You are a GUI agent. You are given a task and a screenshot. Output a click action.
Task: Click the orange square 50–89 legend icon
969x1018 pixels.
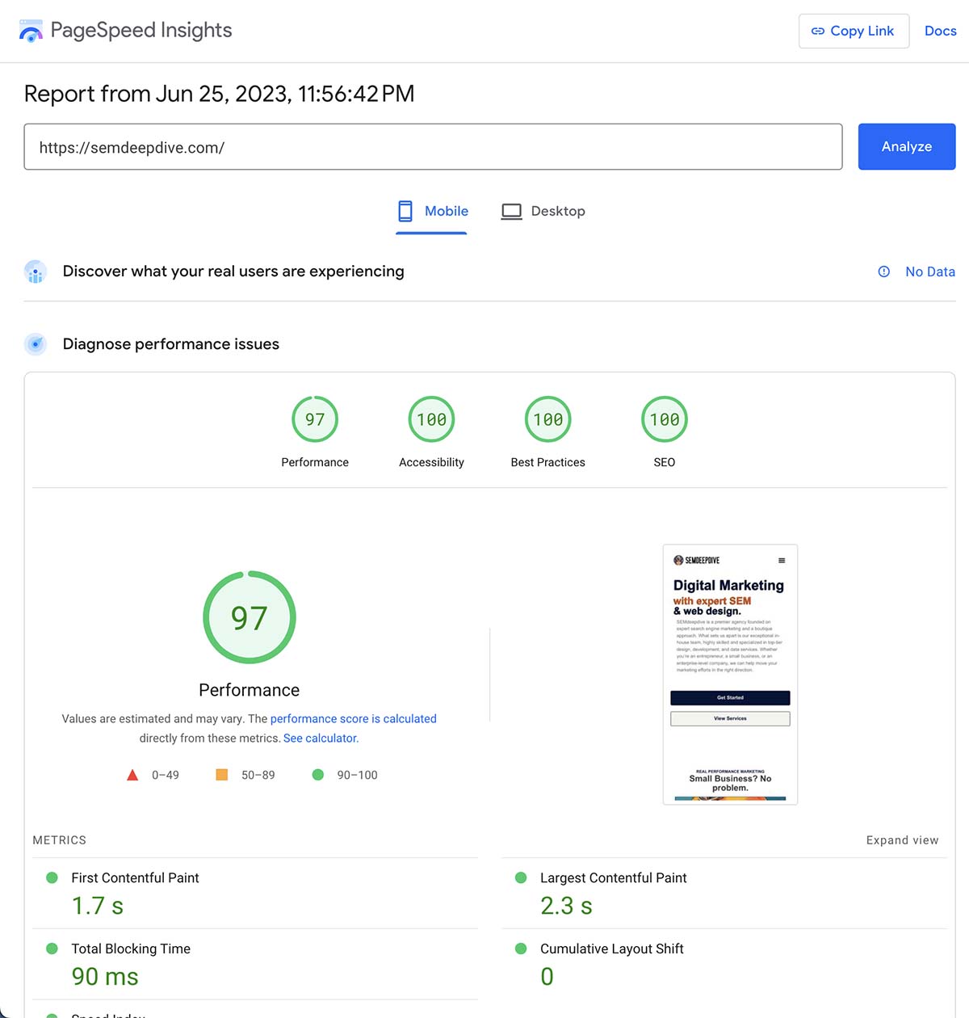tap(222, 775)
